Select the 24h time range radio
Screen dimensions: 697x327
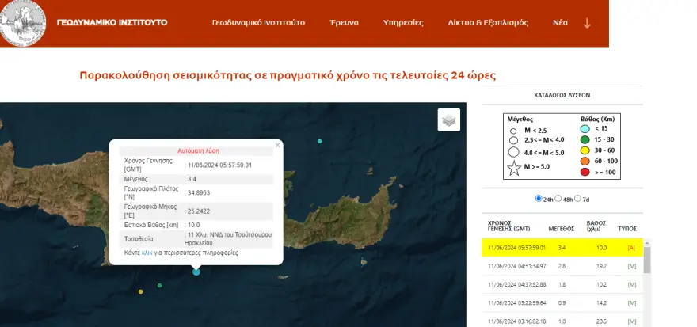[539, 198]
